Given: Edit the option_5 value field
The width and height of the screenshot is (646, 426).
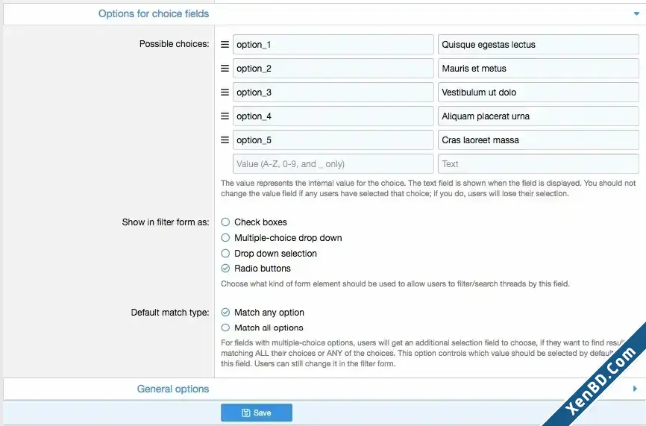Looking at the screenshot, I should 333,140.
